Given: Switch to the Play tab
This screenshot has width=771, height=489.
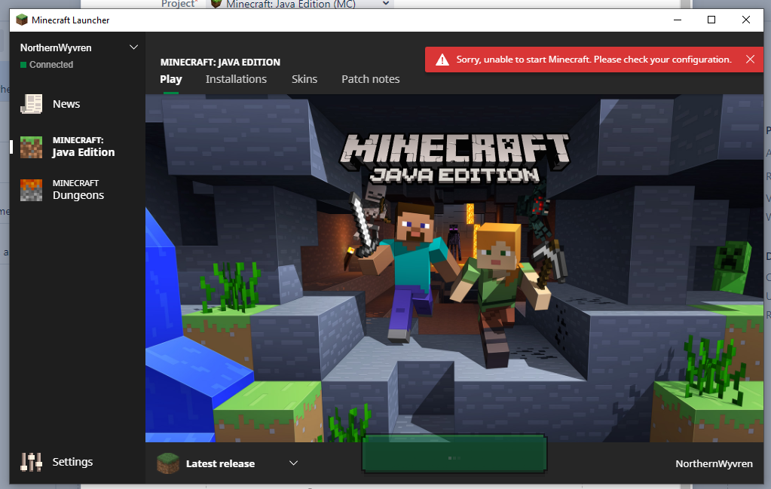Looking at the screenshot, I should pyautogui.click(x=171, y=79).
